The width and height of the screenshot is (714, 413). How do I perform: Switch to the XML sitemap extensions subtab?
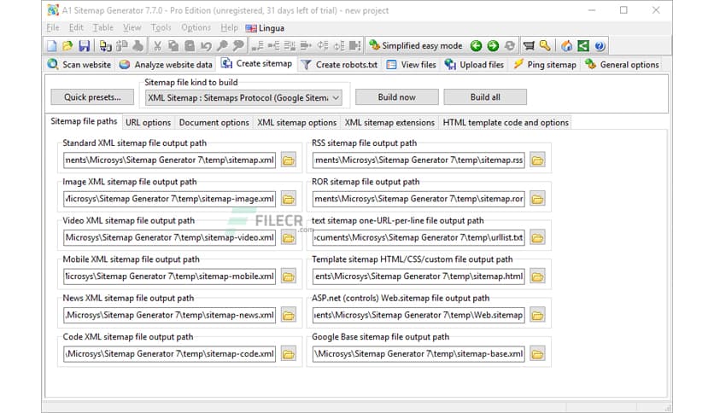coord(389,122)
